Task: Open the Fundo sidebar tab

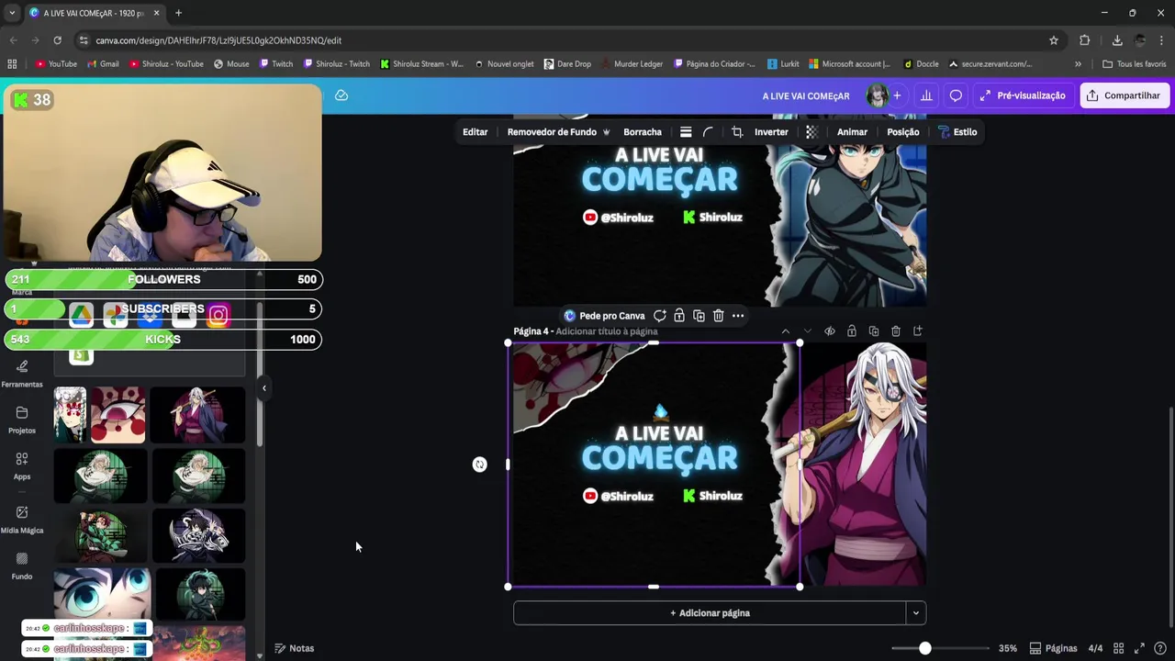Action: (22, 566)
